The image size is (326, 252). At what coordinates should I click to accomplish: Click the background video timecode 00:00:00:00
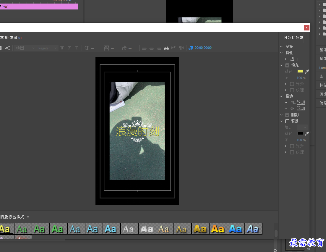tap(203, 48)
